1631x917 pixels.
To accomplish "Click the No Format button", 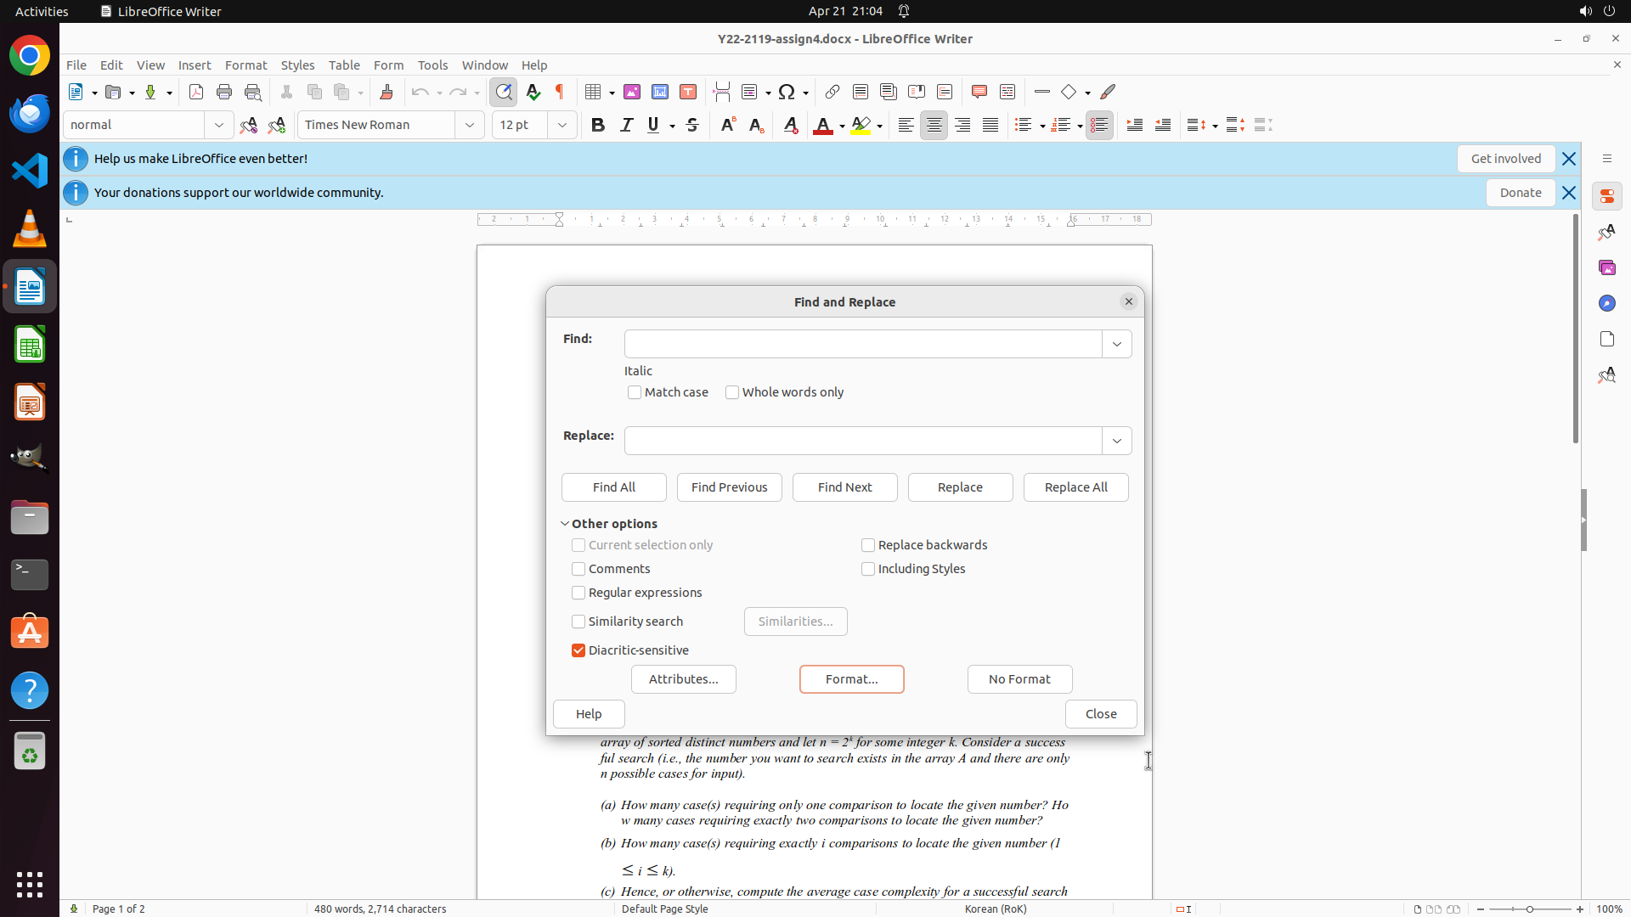I will 1019,679.
